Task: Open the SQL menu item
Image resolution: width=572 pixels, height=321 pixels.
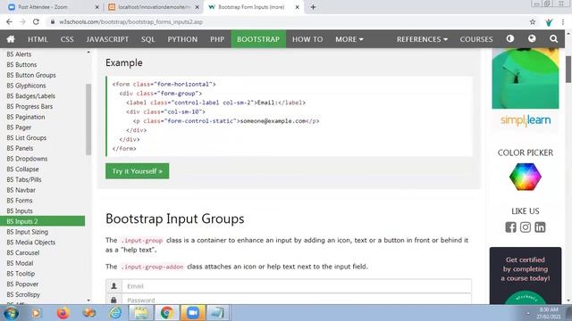Action: click(147, 39)
